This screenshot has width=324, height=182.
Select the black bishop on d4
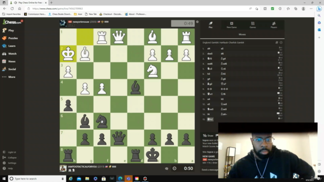[136, 87]
